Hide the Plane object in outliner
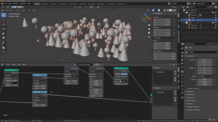The height and width of the screenshot is (122, 218). [x=216, y=20]
